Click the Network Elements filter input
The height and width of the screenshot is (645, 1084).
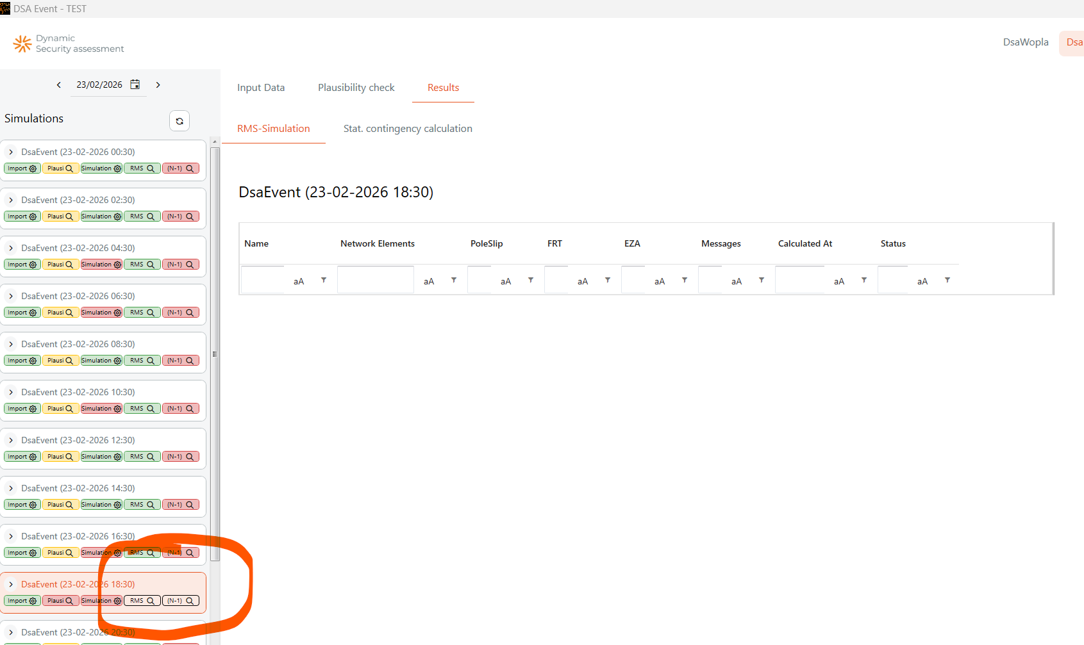pos(376,281)
